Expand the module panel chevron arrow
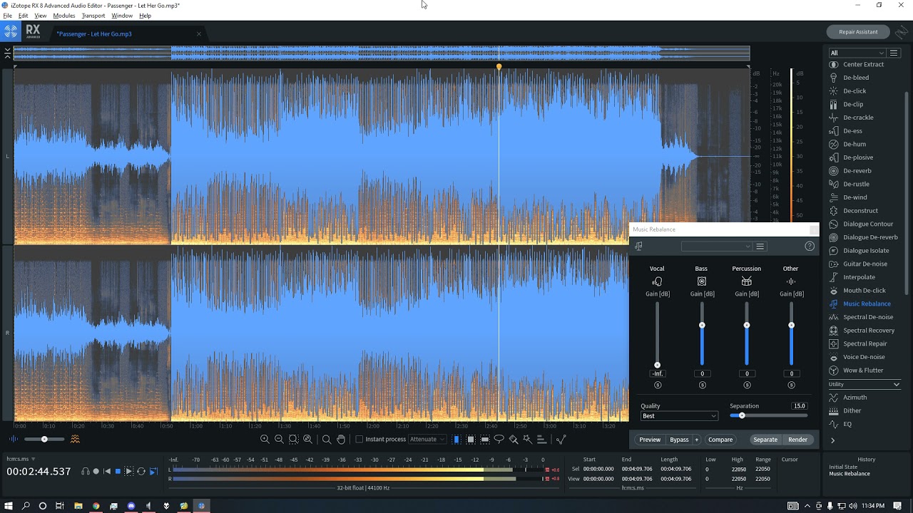Viewport: 913px width, 513px height. (x=832, y=440)
